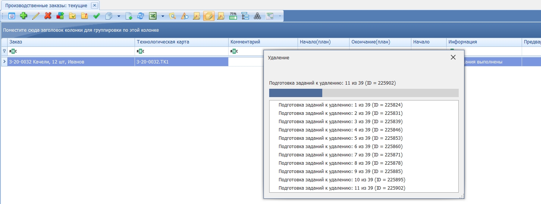Screen dimensions: 541x204
Task: Click filter field under Технологическая карта column
Action: (182, 51)
